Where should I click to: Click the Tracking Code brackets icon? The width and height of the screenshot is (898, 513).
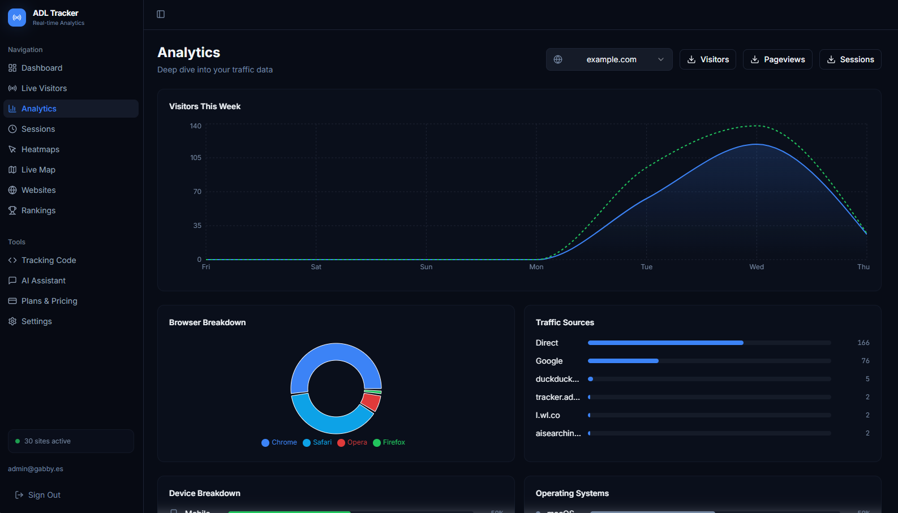(12, 260)
